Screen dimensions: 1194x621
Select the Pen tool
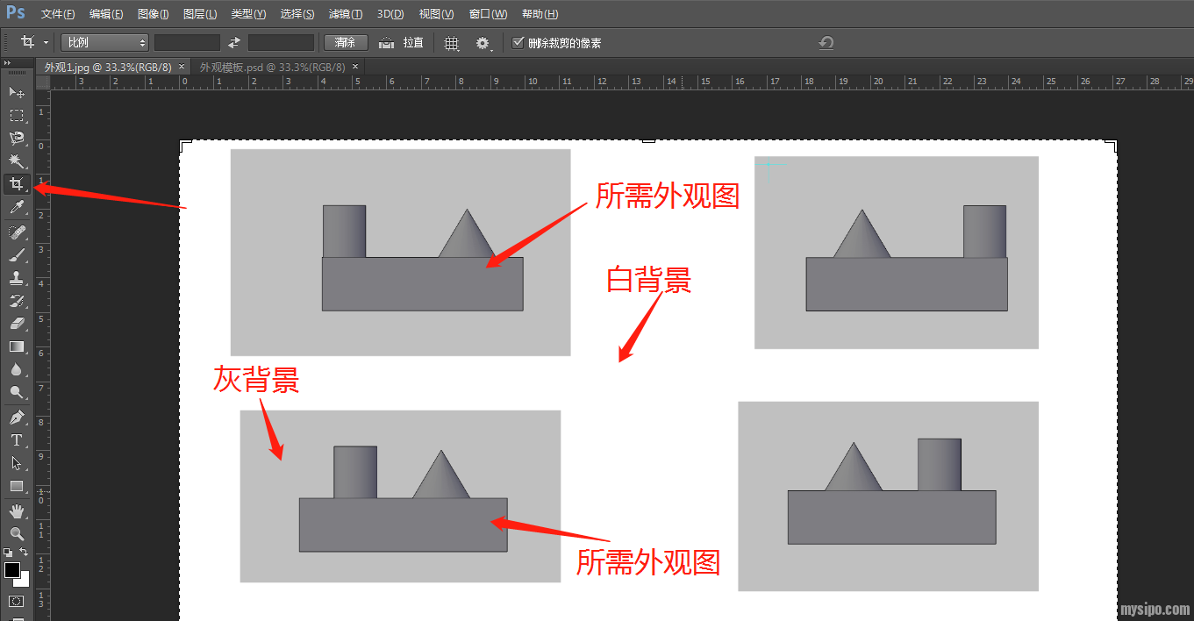pyautogui.click(x=16, y=417)
